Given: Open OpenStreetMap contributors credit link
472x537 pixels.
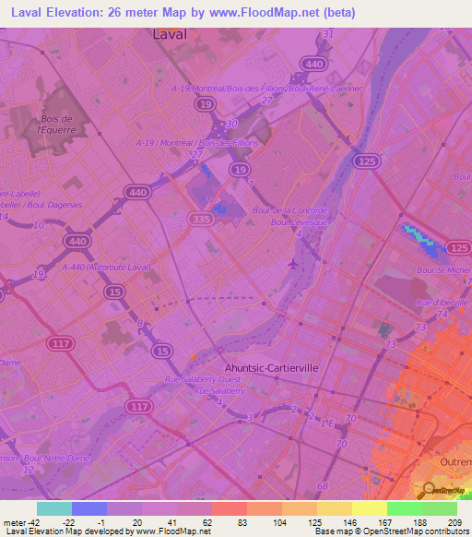Looking at the screenshot, I should pyautogui.click(x=416, y=531).
